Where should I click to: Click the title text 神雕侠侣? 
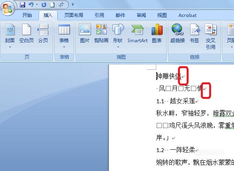coord(168,76)
